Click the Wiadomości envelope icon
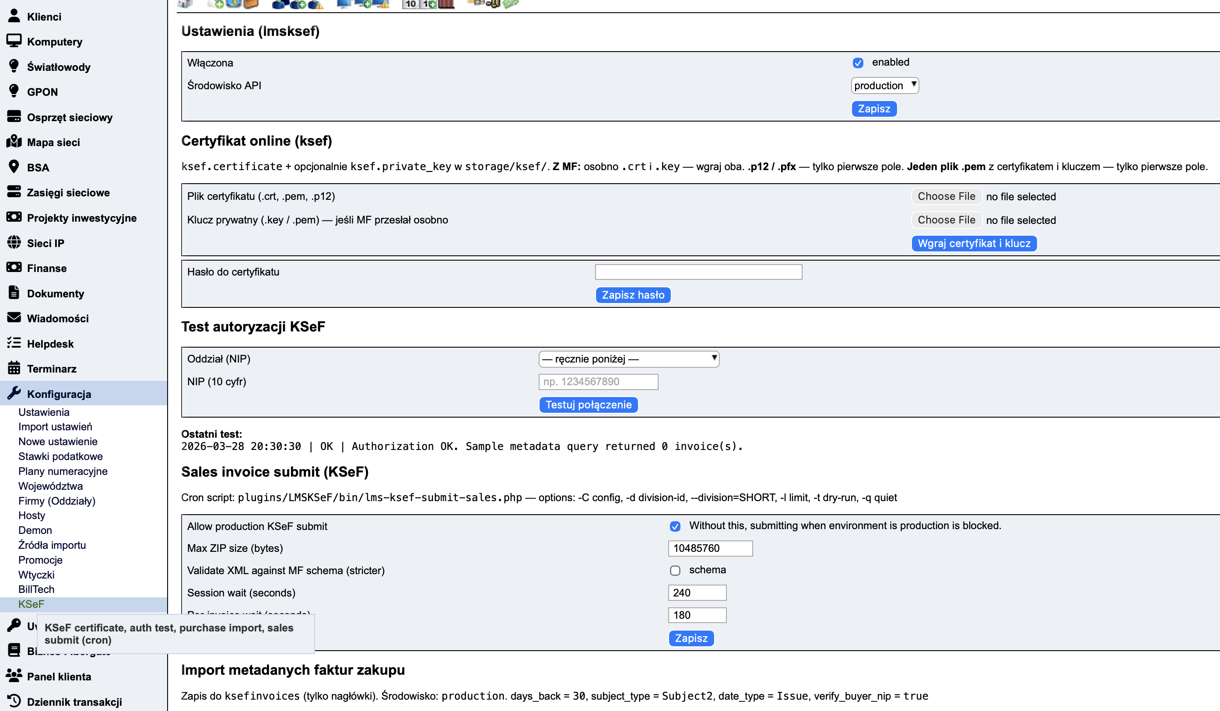Viewport: 1220px width, 711px height. click(x=14, y=317)
